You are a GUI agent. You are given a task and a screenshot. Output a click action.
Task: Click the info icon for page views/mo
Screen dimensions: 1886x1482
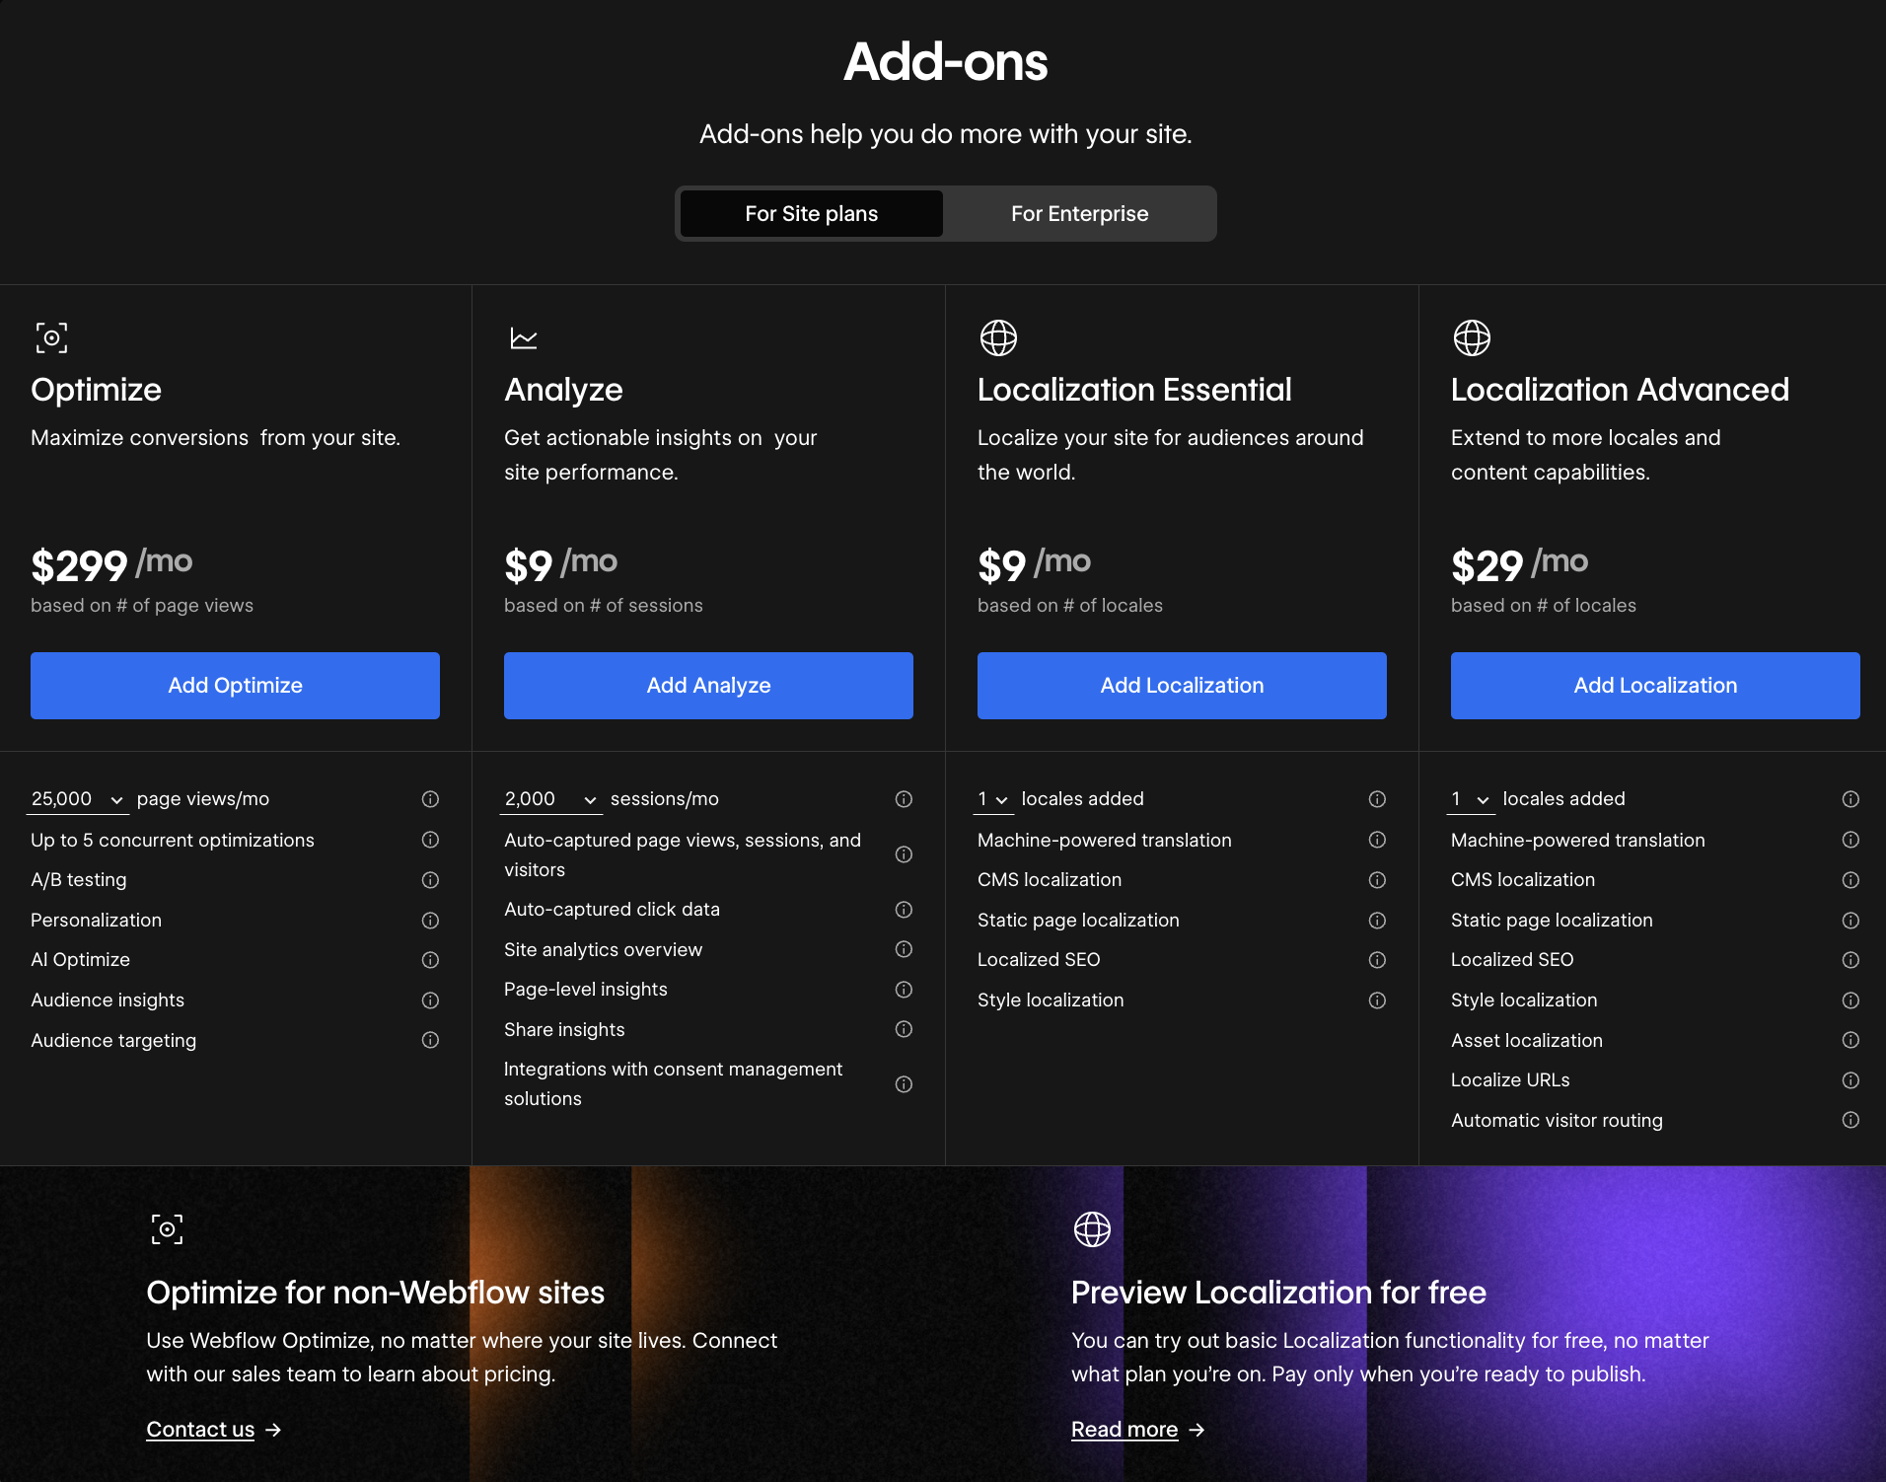coord(430,799)
